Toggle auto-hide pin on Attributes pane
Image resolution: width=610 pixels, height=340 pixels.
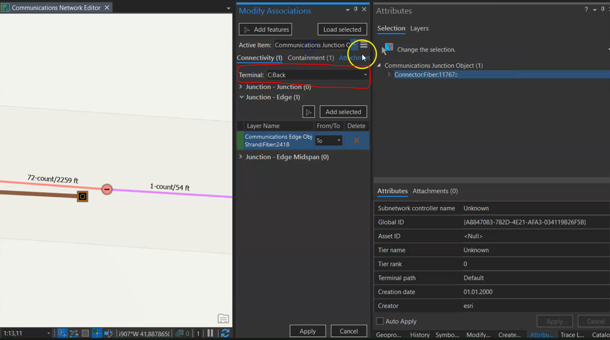pos(603,9)
